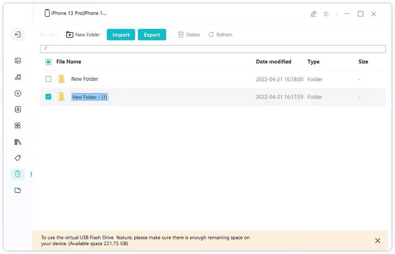Click the iPhone 13 Pro device name

(x=78, y=13)
